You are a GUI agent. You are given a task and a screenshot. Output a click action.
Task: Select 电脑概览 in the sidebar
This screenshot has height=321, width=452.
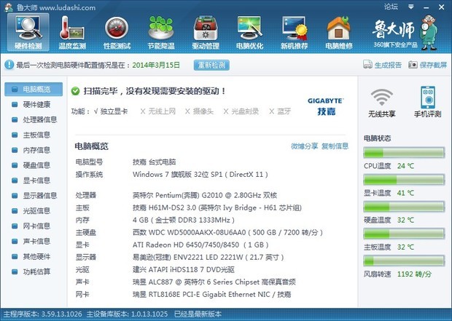tap(34, 90)
